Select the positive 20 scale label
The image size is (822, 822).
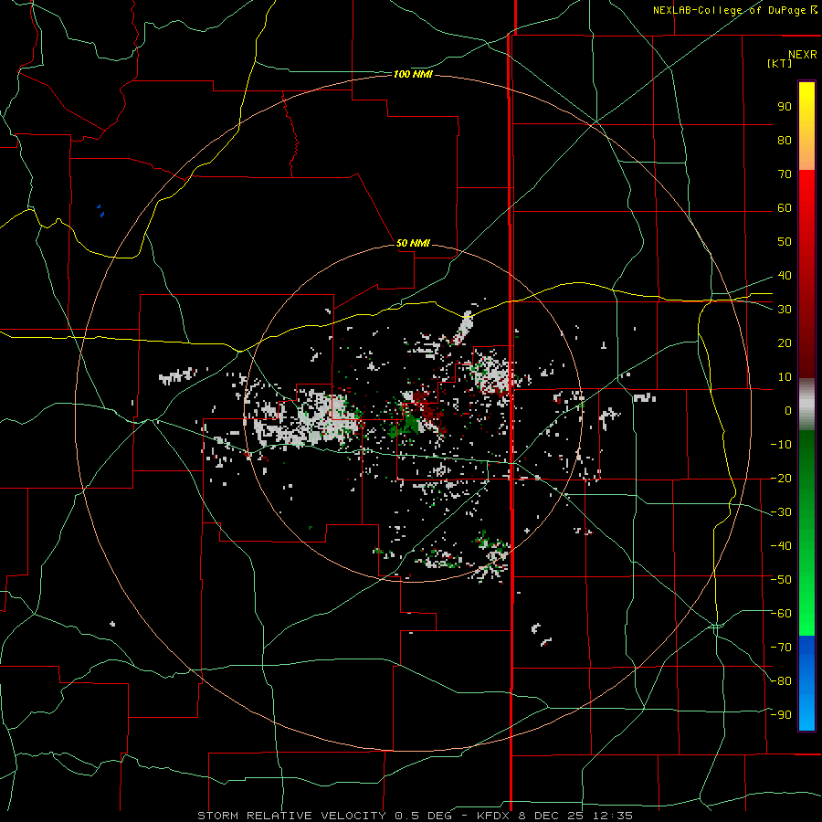click(x=785, y=342)
